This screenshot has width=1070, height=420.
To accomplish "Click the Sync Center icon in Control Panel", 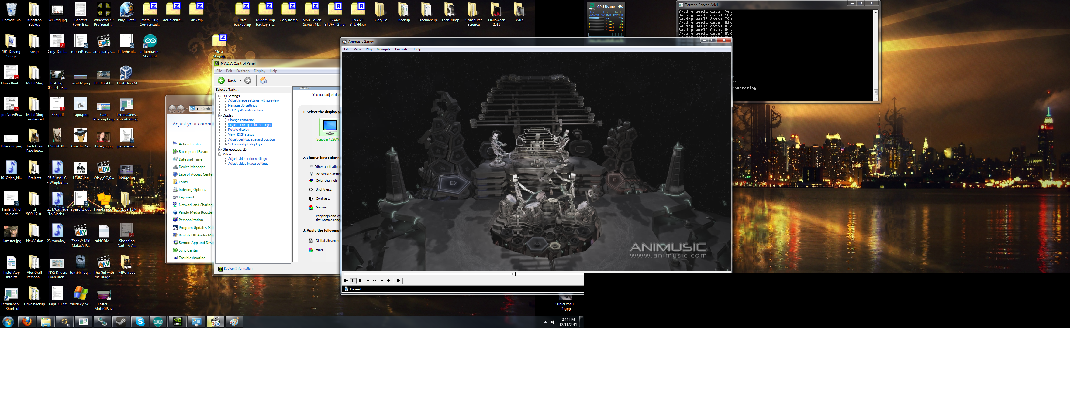I will [175, 250].
